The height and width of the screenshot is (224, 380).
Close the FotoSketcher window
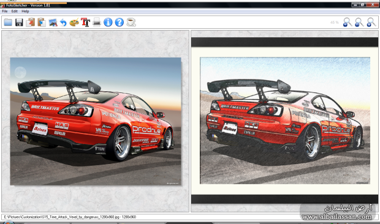point(373,5)
